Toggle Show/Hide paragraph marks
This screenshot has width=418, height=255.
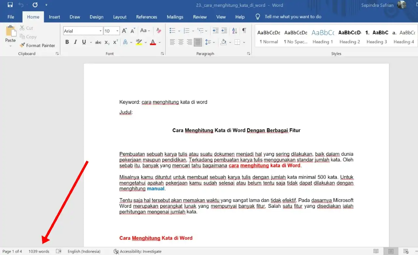[x=244, y=31]
